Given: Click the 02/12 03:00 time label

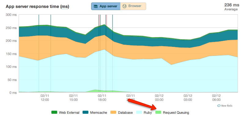Looking at the screenshot, I should 188,98.
